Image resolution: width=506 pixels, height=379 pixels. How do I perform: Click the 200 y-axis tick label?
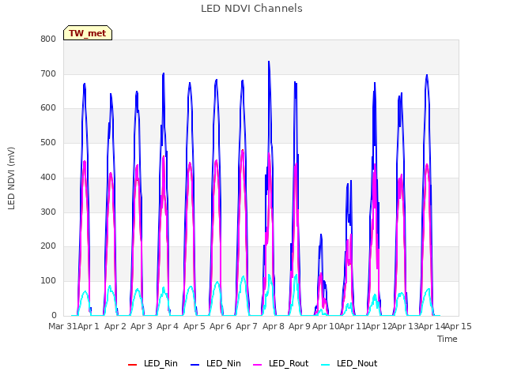click(48, 246)
